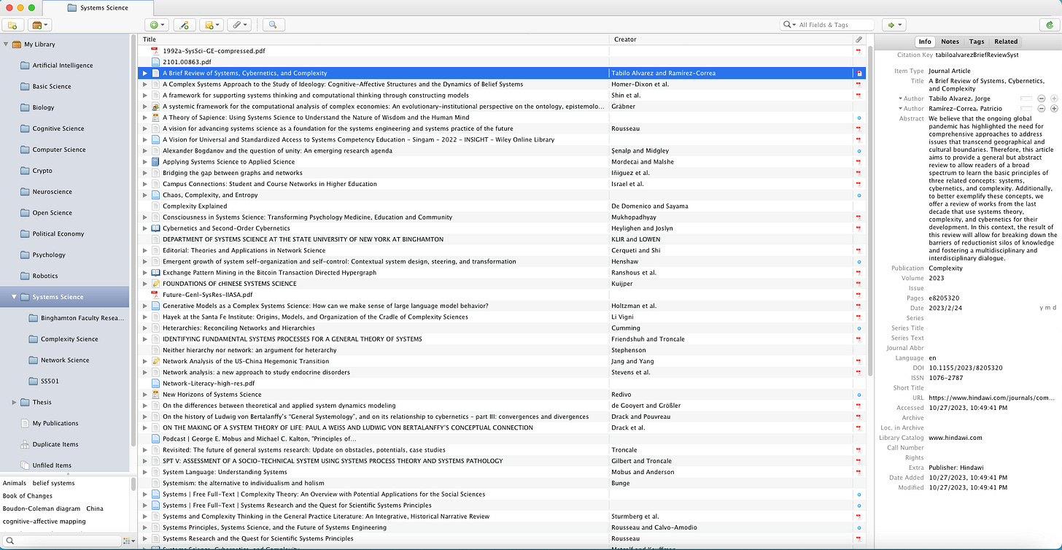Select the Systemism: the alternative to individualism item
The image size is (1062, 550).
tap(502, 483)
